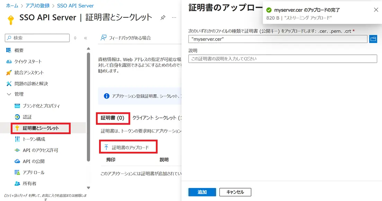Click the API の公開 cloud icon
The width and height of the screenshot is (382, 201).
(17, 161)
